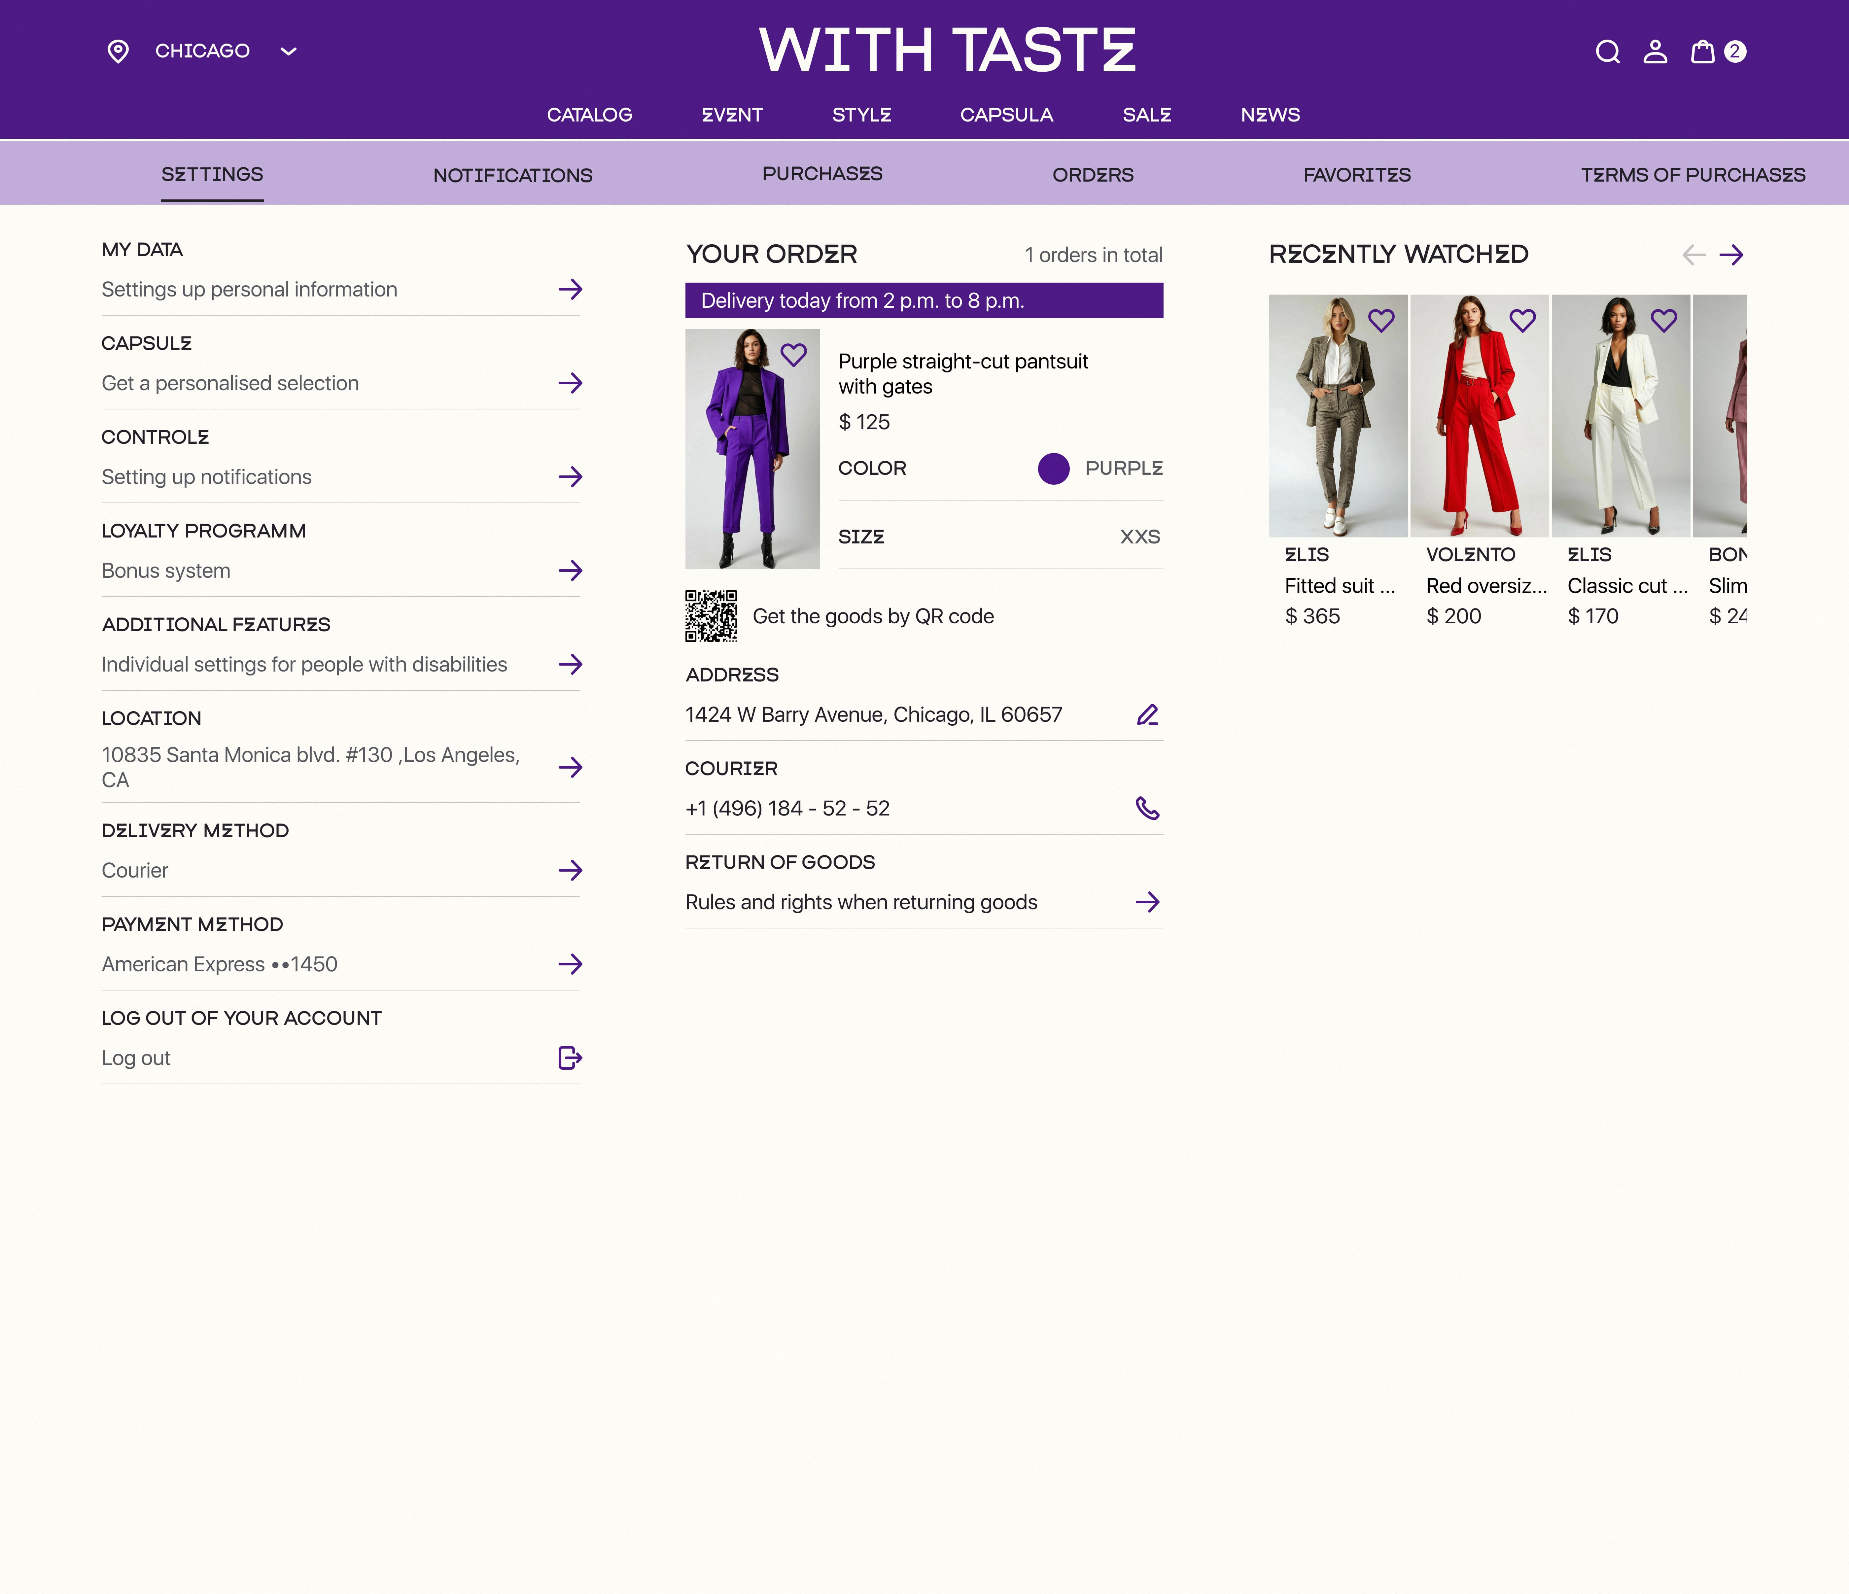Switch to the Notifications tab
This screenshot has height=1594, width=1849.
(x=513, y=176)
